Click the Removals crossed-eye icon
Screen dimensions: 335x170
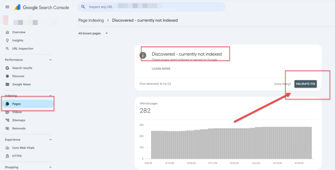(7, 129)
